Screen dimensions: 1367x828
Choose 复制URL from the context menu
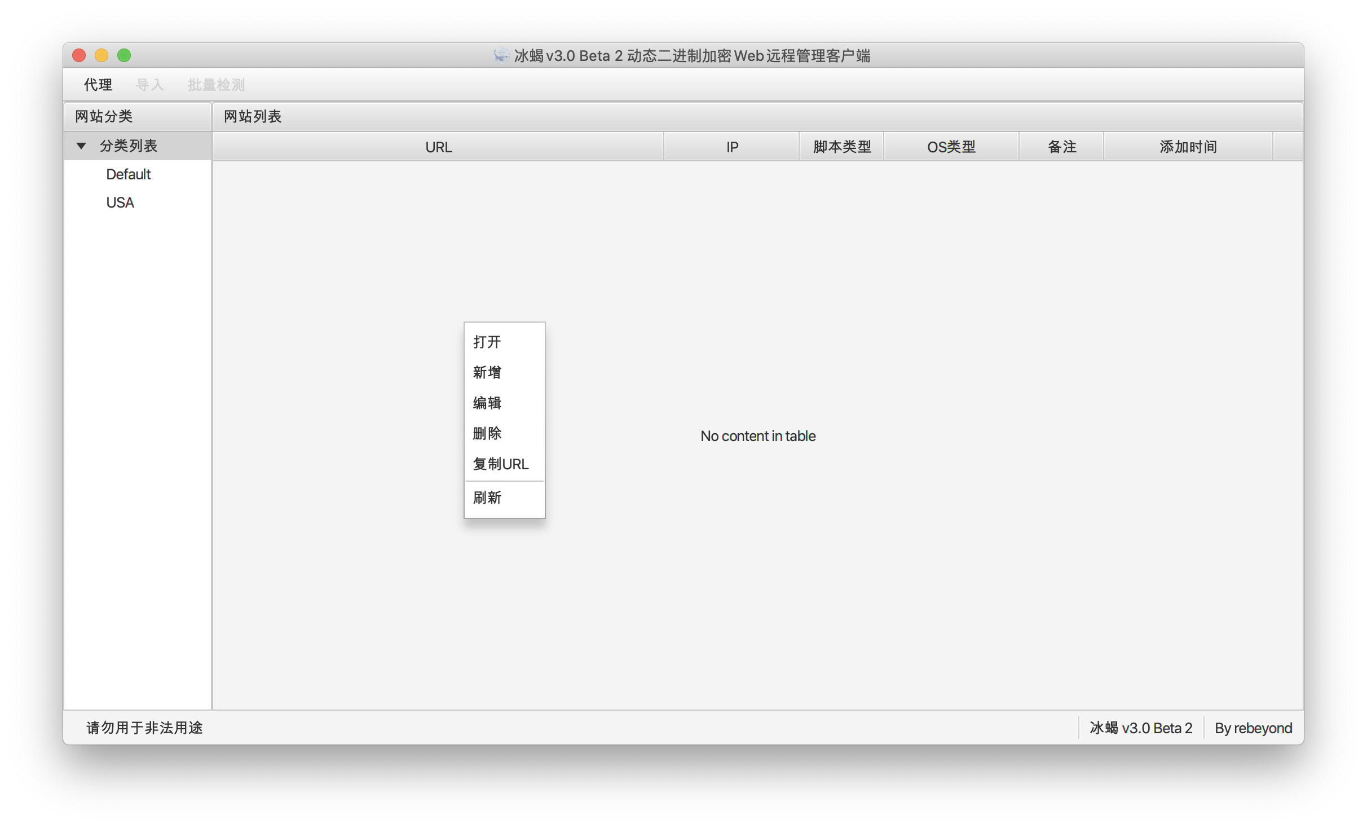point(504,464)
